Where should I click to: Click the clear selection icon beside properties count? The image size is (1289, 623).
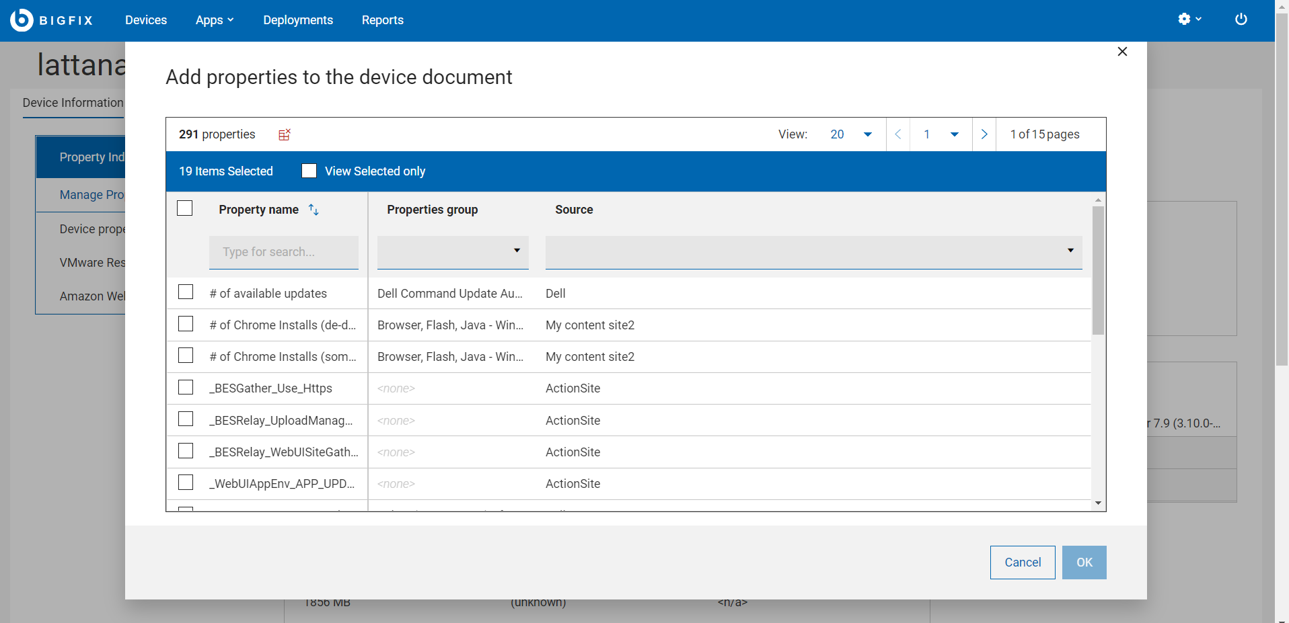click(x=285, y=134)
